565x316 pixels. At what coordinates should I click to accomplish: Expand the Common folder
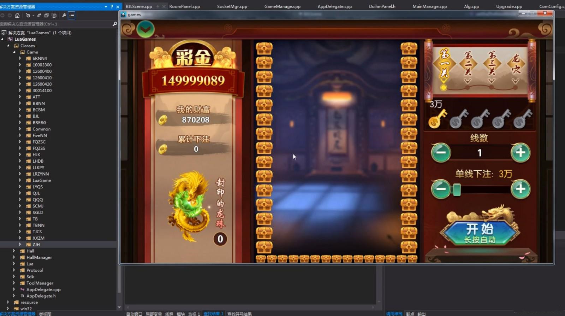click(x=20, y=129)
